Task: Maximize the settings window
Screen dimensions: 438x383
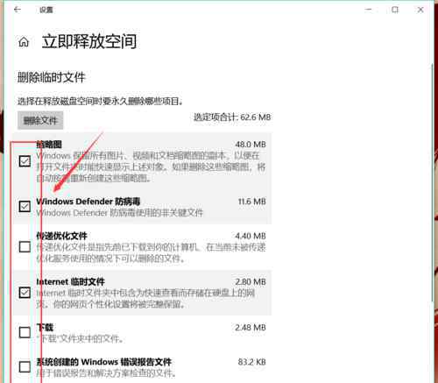Action: coord(395,10)
